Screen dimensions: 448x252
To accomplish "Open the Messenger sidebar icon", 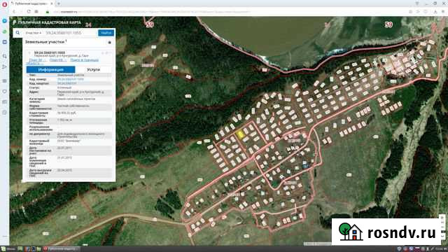I will 4,21.
